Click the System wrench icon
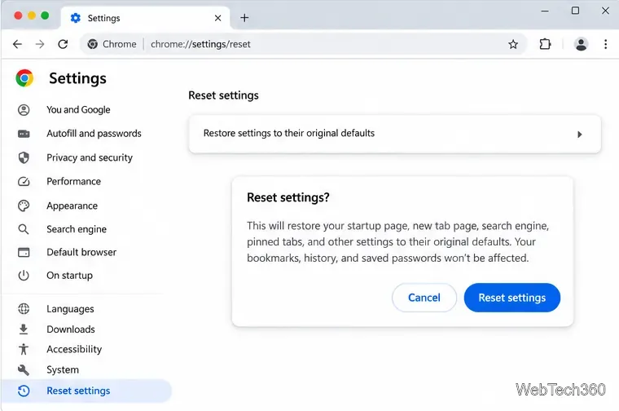619x411 pixels. coord(24,370)
